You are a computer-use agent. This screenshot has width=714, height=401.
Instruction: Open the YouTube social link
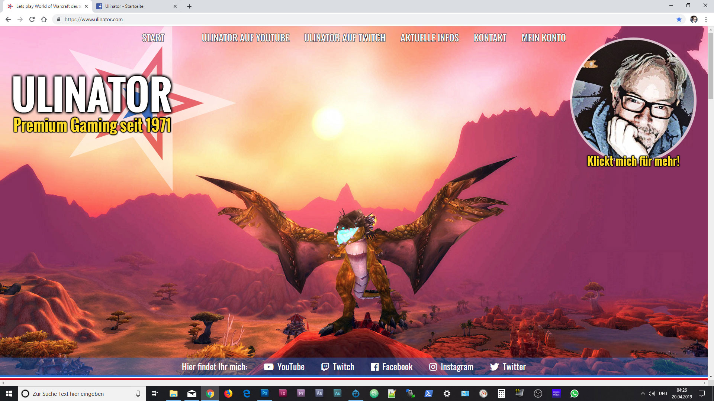point(284,367)
